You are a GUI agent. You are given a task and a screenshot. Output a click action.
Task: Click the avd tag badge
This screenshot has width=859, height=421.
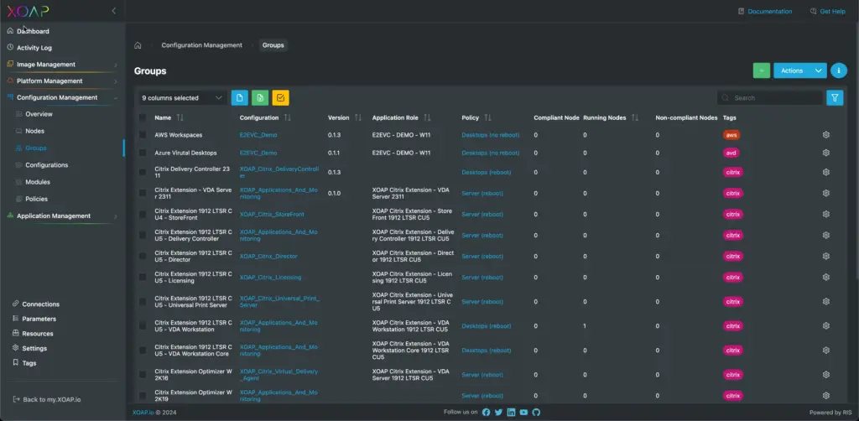tap(731, 153)
